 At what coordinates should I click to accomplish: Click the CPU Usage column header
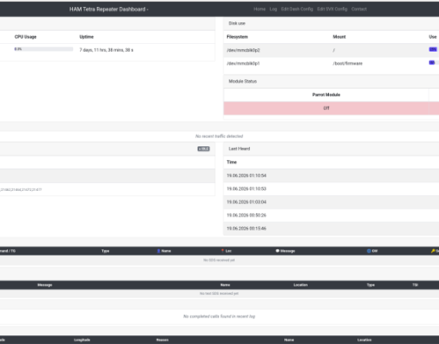click(26, 37)
